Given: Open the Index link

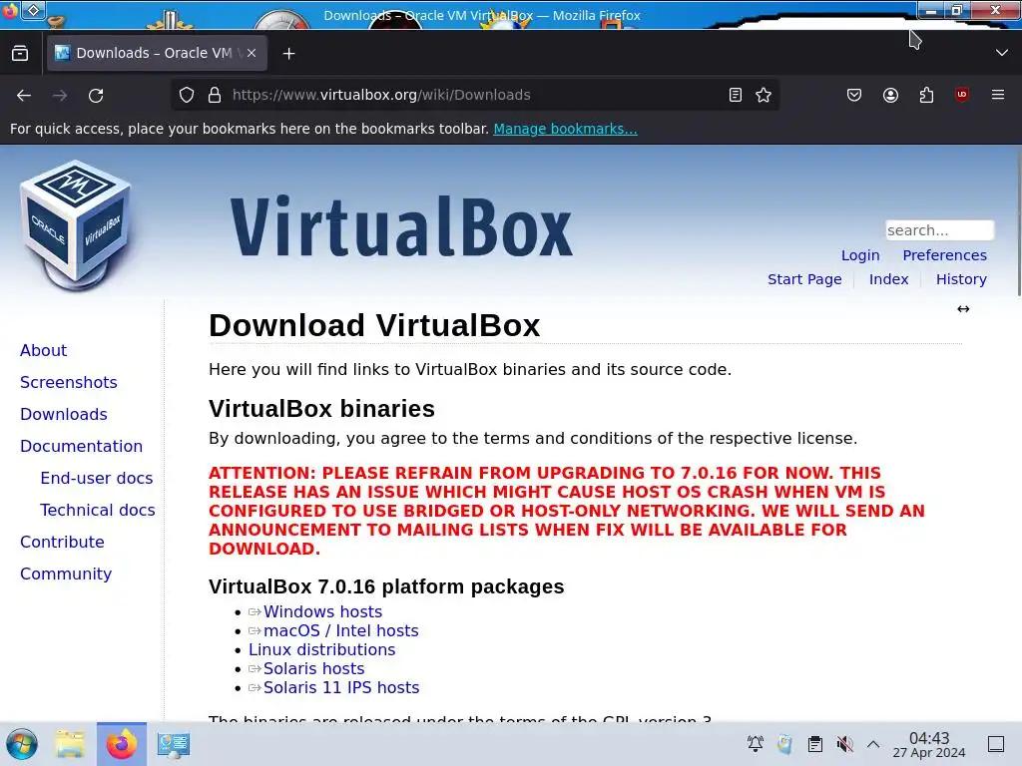Looking at the screenshot, I should tap(888, 279).
